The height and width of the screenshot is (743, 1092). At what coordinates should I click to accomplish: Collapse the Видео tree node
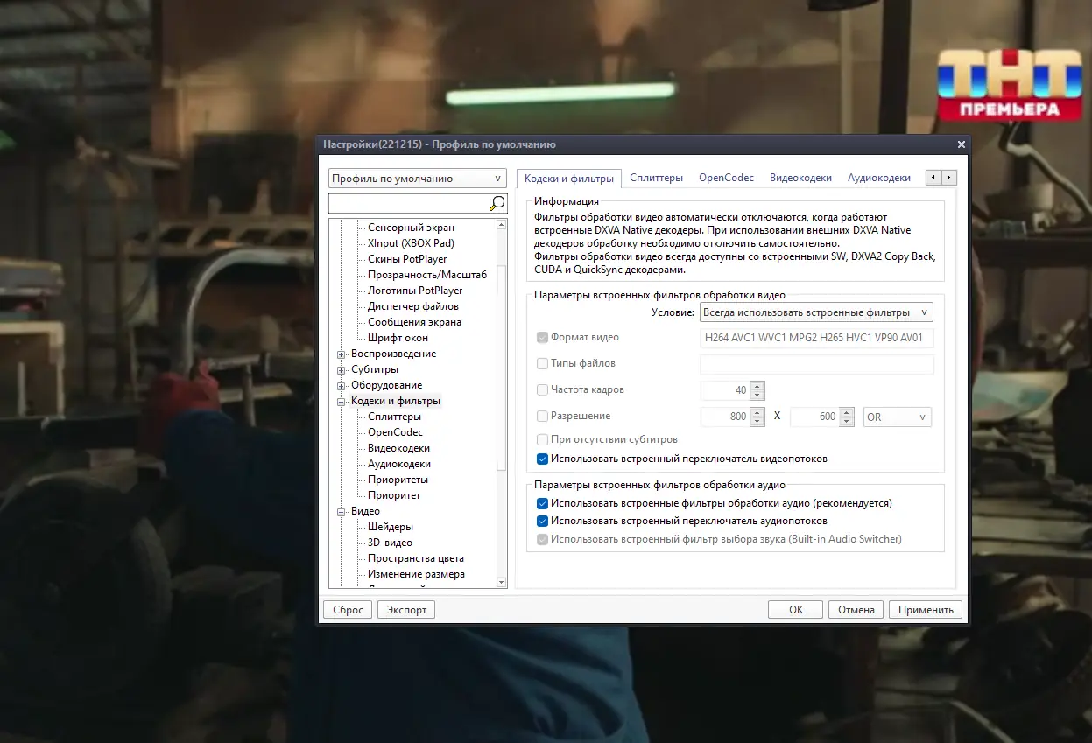342,512
